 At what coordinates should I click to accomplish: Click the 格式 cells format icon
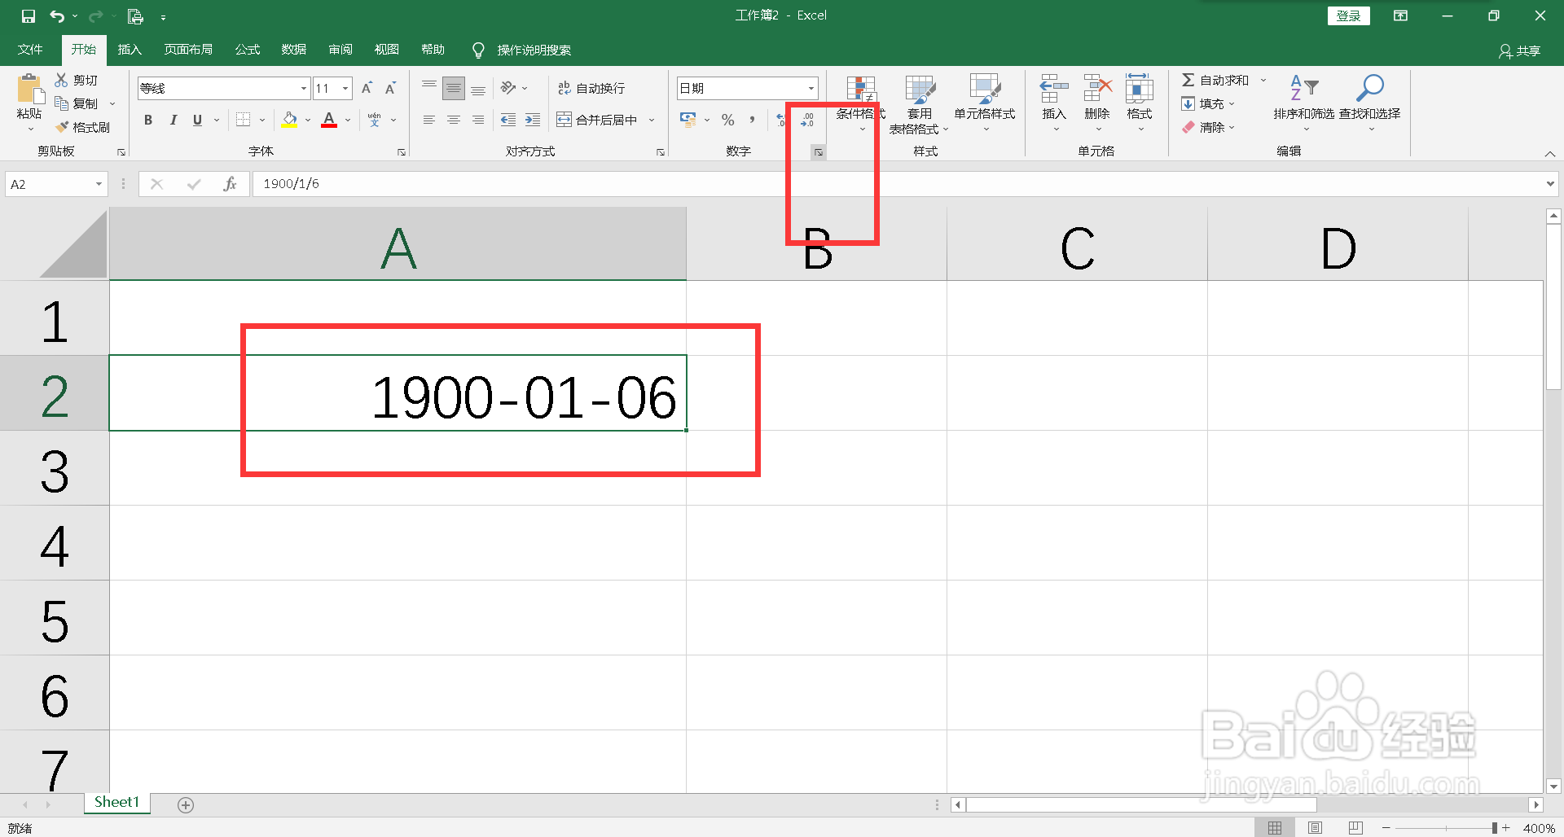click(1139, 88)
